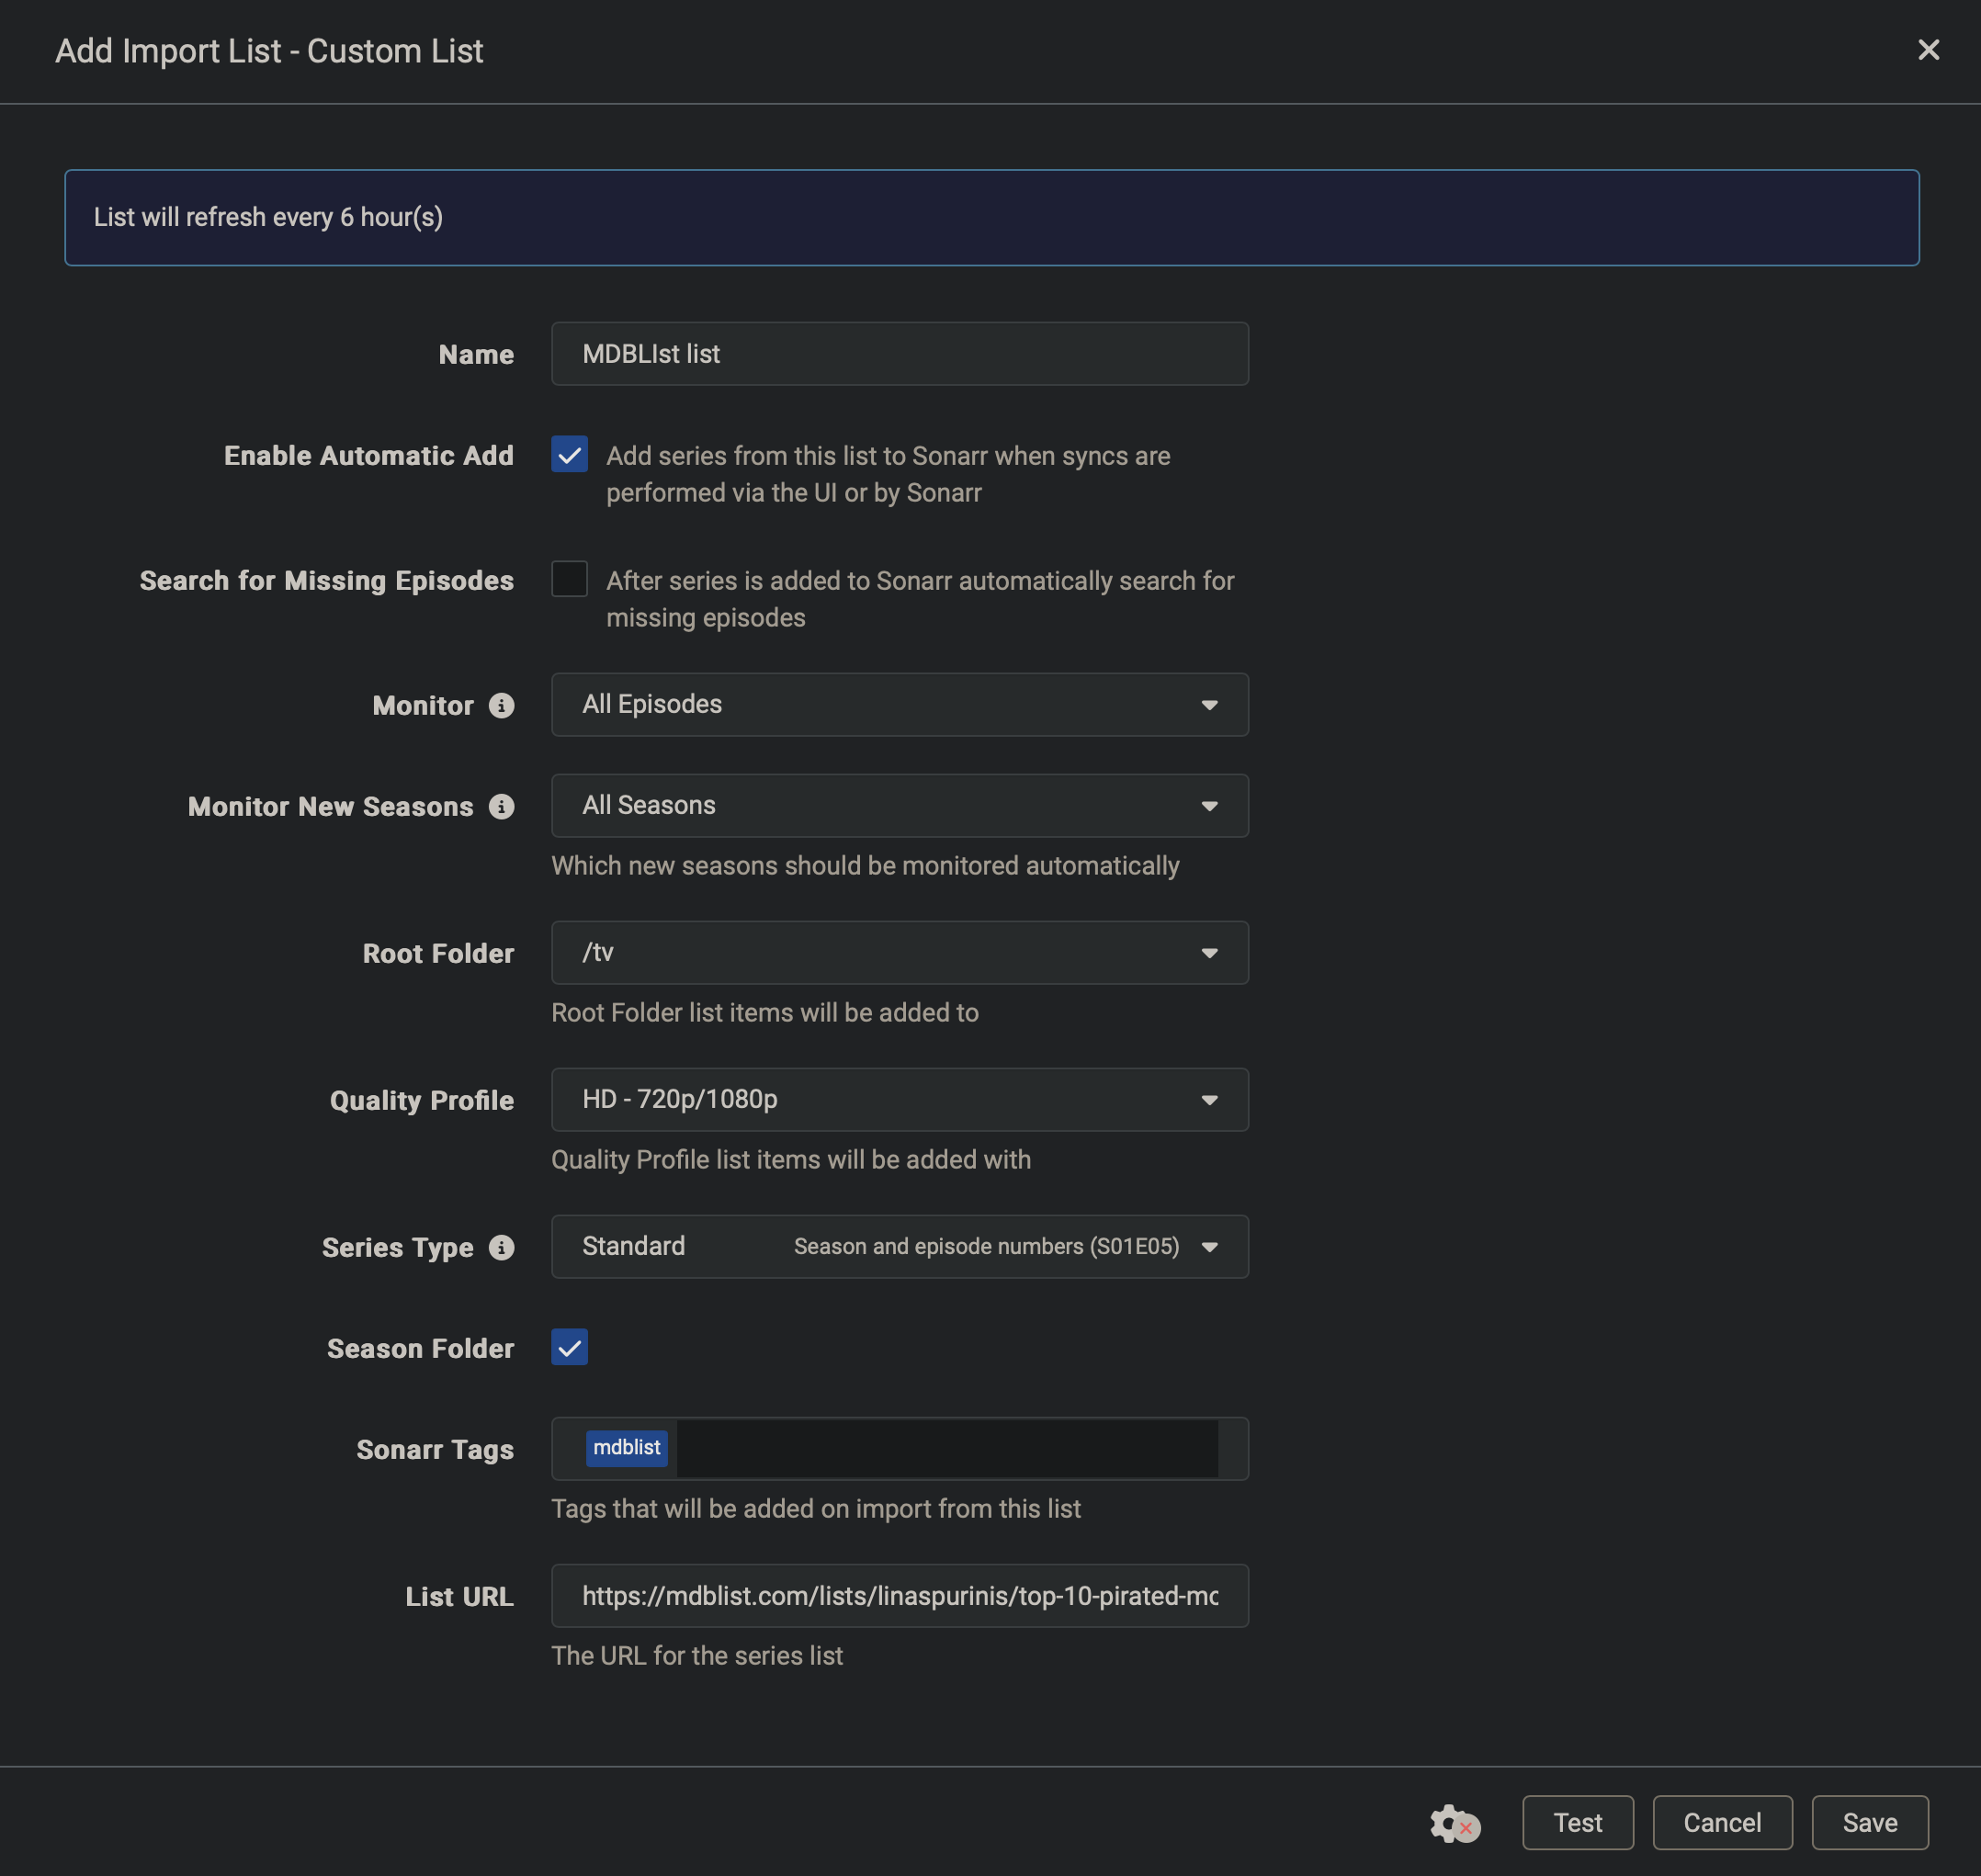Click the Monitor New Seasons info icon
This screenshot has width=1981, height=1876.
501,806
